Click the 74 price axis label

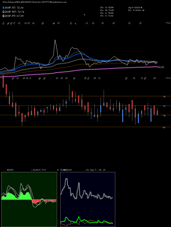(164, 106)
